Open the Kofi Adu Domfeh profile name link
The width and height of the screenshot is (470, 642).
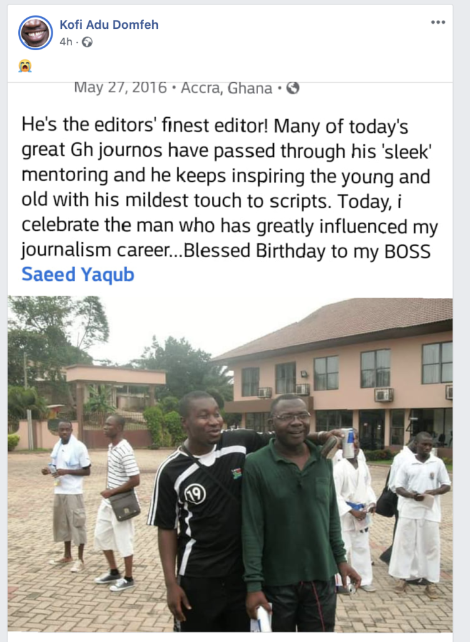click(109, 24)
